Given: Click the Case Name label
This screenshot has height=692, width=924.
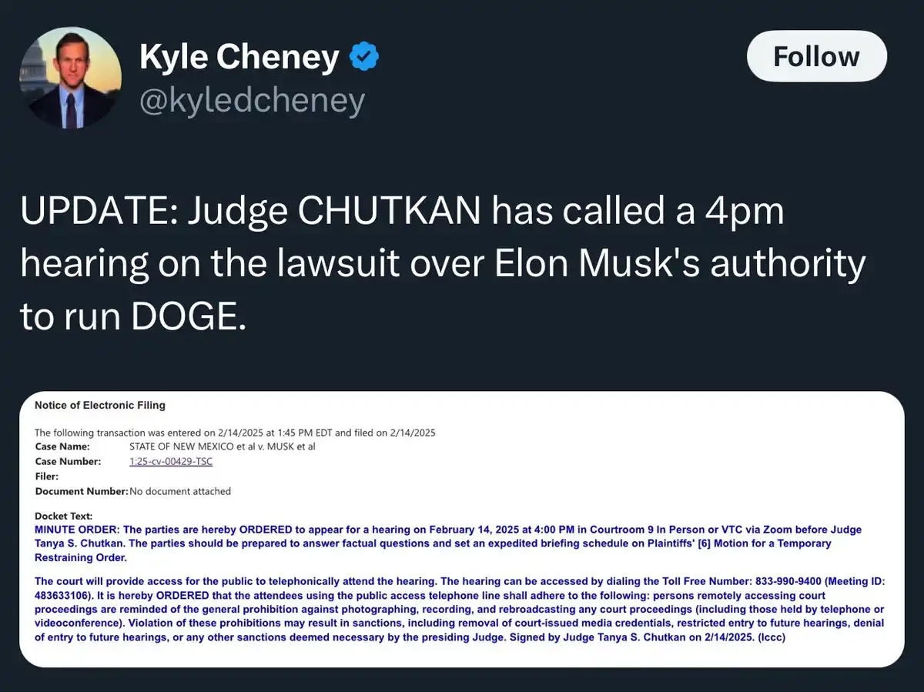Looking at the screenshot, I should [x=62, y=446].
